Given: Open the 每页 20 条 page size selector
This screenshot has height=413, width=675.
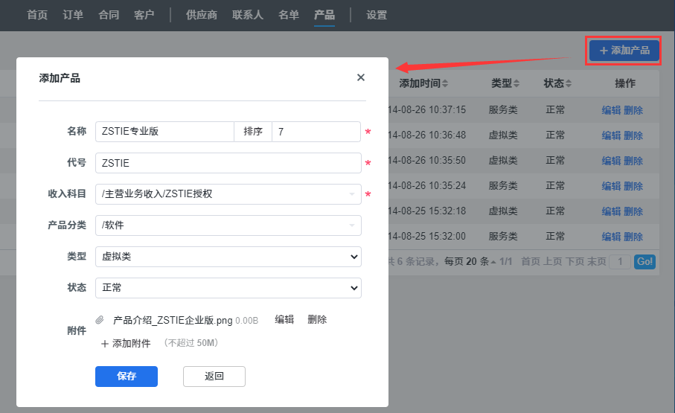Looking at the screenshot, I should pyautogui.click(x=470, y=261).
